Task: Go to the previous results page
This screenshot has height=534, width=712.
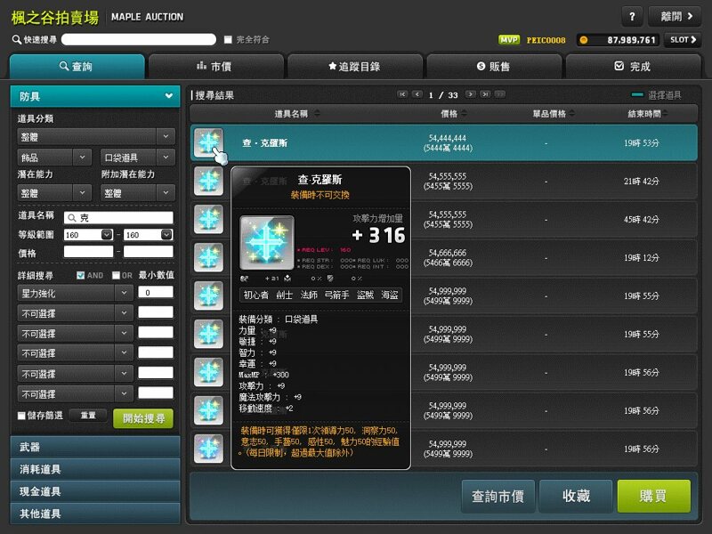Action: coord(417,94)
